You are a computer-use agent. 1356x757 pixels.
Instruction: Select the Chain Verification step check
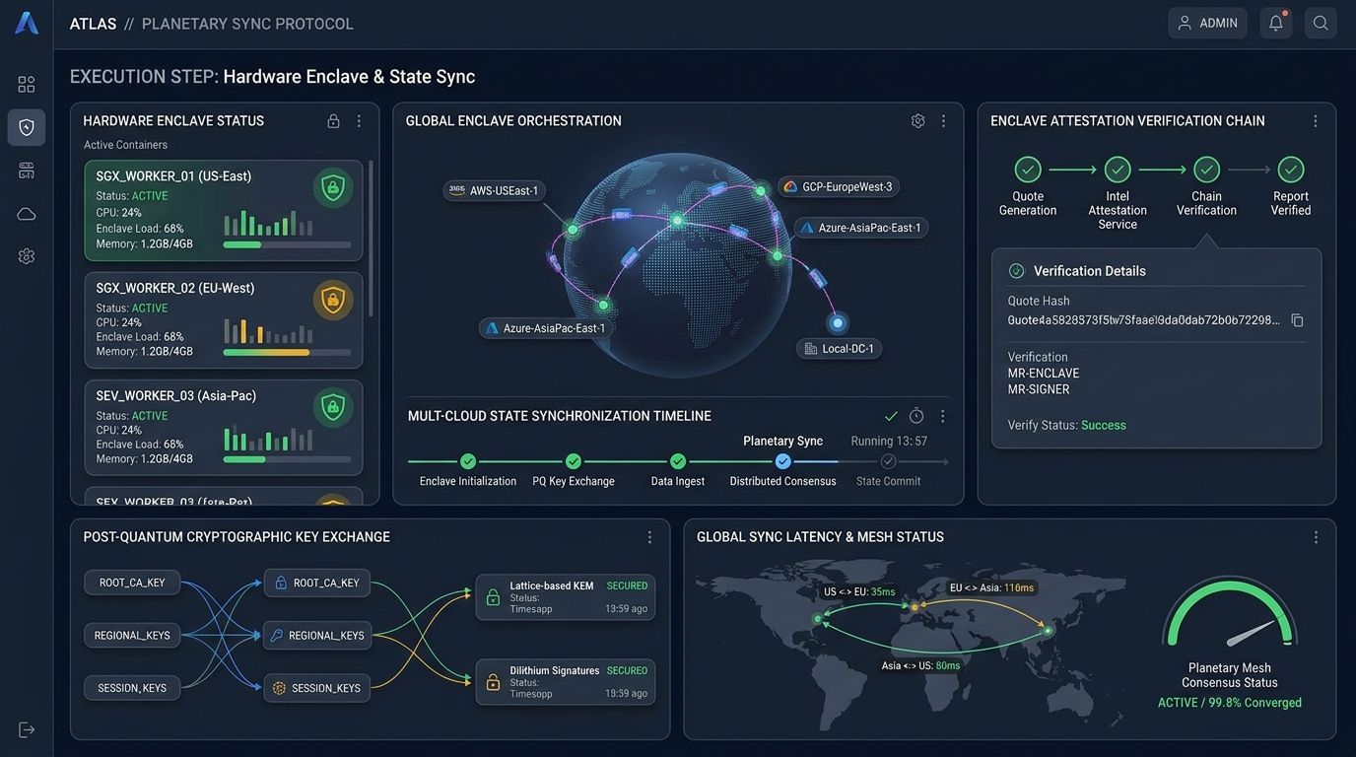tap(1206, 170)
